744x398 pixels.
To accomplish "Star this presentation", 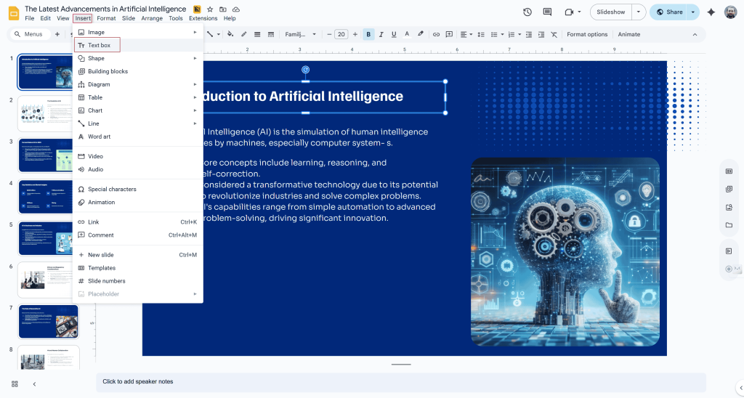I will click(210, 9).
